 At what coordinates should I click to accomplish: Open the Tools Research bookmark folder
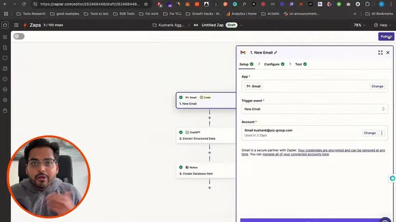tap(31, 13)
